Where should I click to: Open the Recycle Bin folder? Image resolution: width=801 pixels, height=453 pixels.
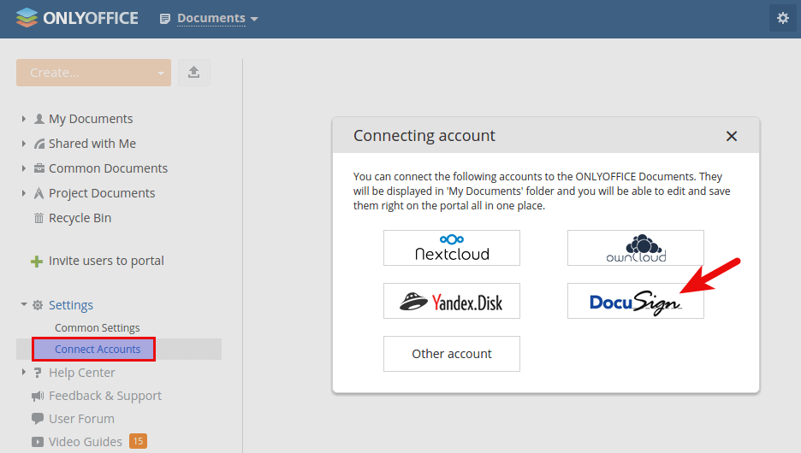[80, 218]
